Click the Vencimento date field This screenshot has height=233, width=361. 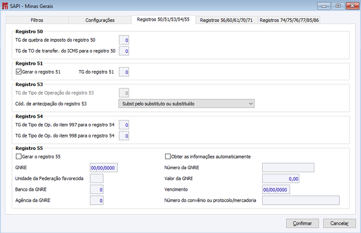click(x=276, y=190)
